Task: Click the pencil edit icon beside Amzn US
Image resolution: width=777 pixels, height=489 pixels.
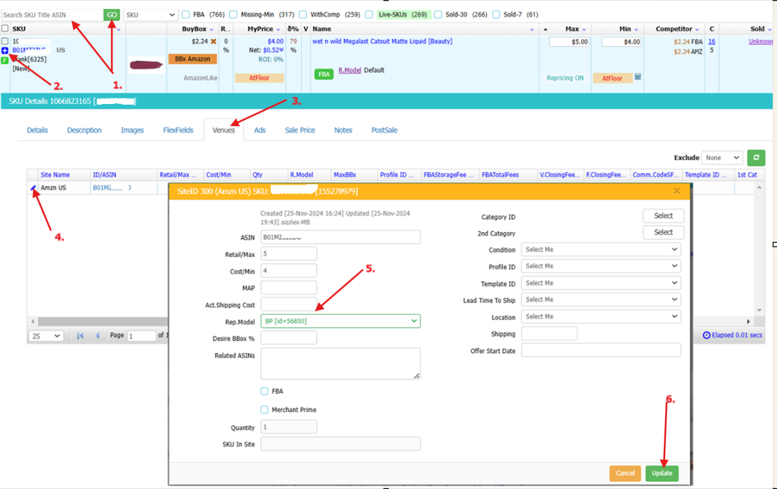Action: click(x=33, y=188)
